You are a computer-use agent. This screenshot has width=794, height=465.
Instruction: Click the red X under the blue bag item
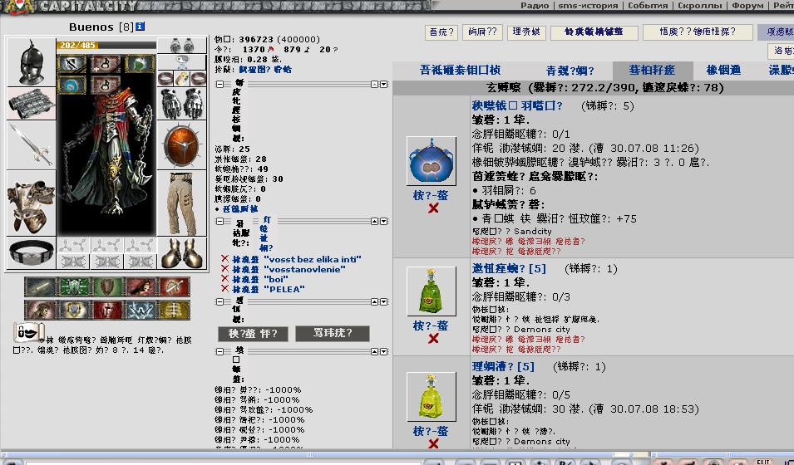pos(433,208)
